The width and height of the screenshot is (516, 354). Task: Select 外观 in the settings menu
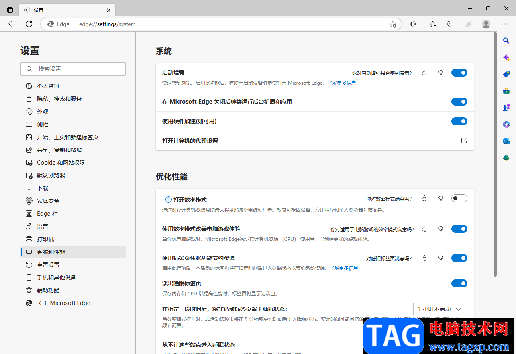coord(73,112)
